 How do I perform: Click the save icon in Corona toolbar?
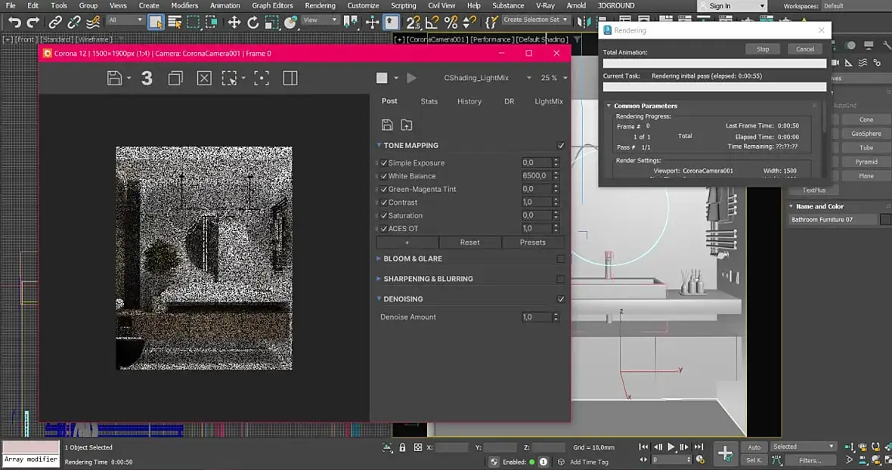[114, 78]
